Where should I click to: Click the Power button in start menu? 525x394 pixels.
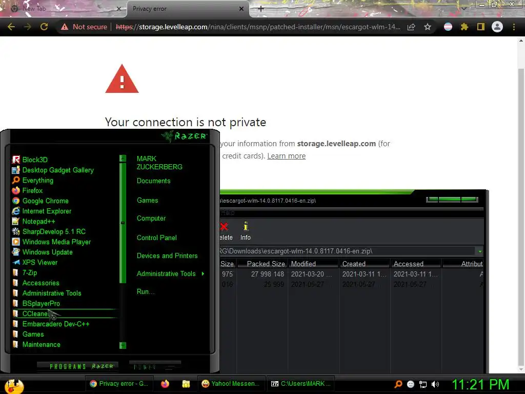[155, 366]
